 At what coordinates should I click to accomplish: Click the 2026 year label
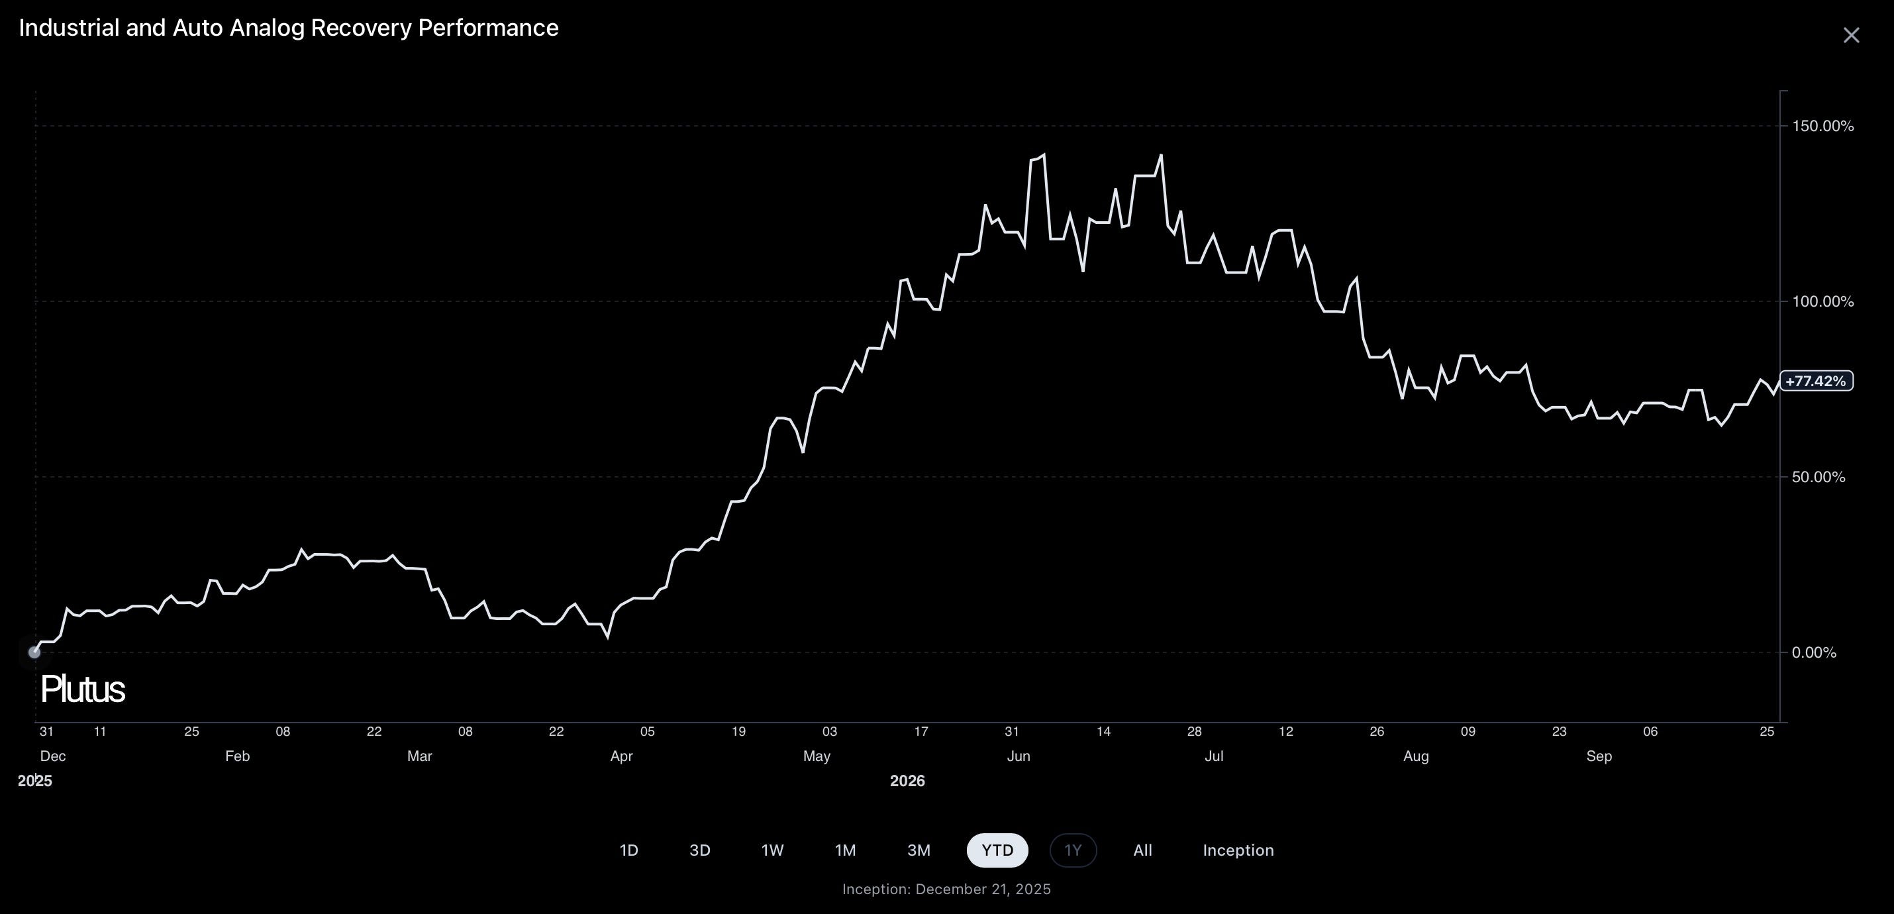click(907, 781)
